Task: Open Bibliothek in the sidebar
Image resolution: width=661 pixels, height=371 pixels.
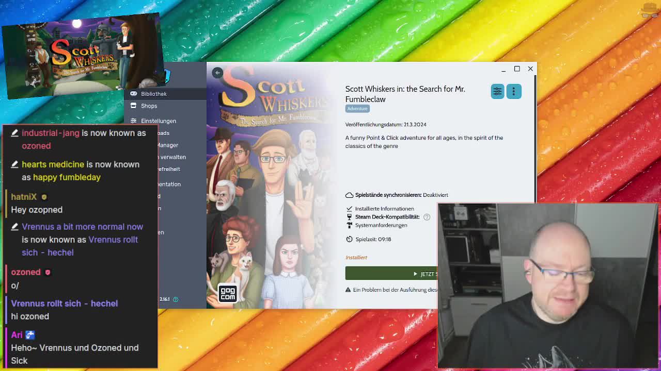Action: [x=153, y=94]
